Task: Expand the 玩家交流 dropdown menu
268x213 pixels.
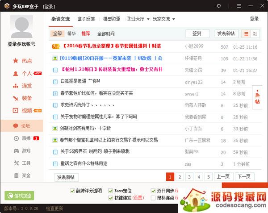Action: pos(163,19)
